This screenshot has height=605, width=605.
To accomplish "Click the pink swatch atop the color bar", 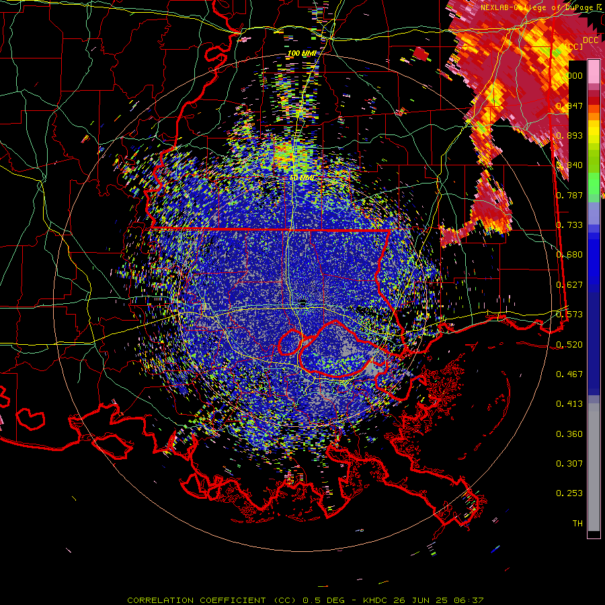I will 594,72.
